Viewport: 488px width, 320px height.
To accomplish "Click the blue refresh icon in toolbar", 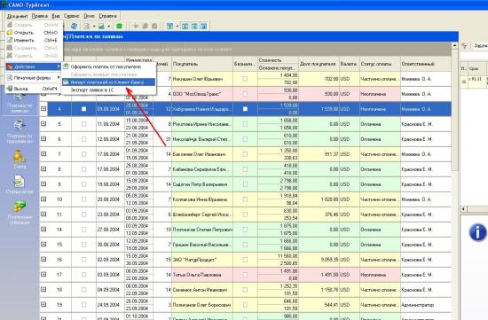I will (74, 26).
